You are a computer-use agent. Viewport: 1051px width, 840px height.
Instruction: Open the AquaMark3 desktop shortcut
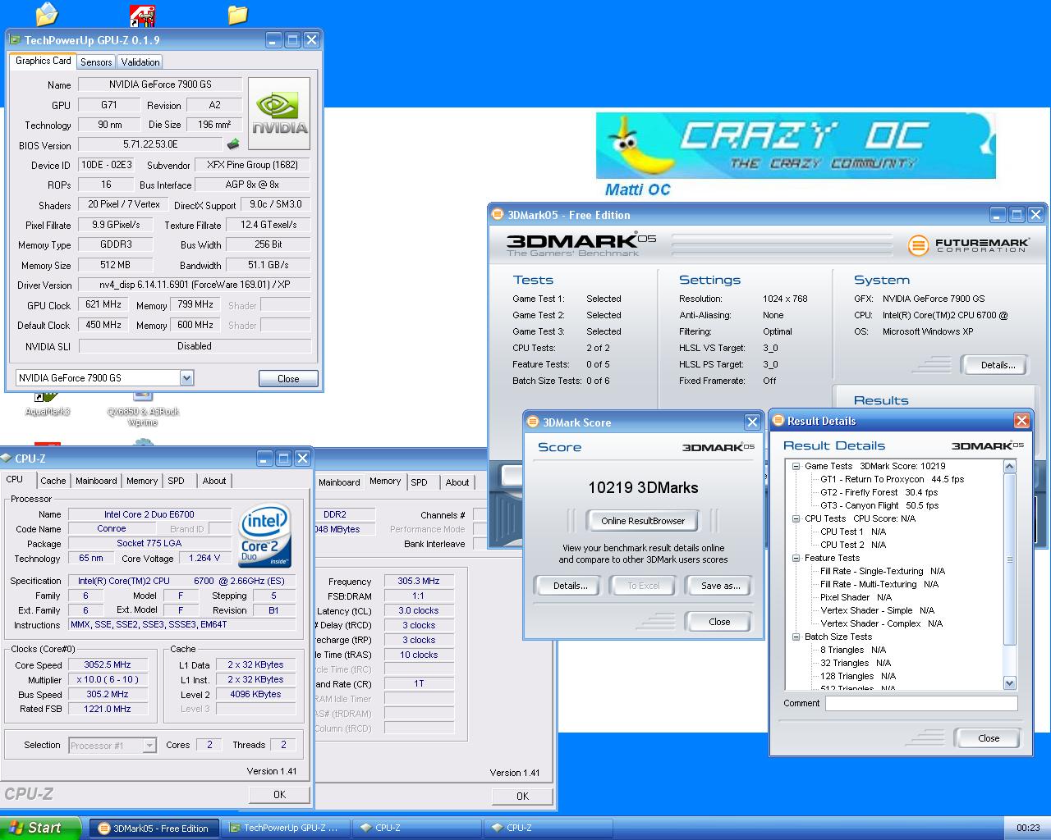pyautogui.click(x=47, y=405)
